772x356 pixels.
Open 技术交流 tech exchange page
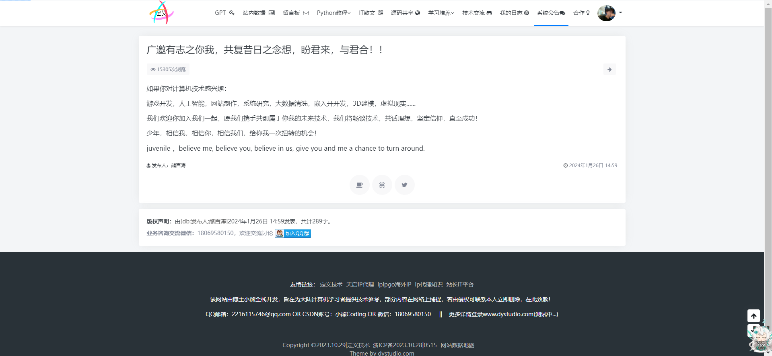point(477,13)
